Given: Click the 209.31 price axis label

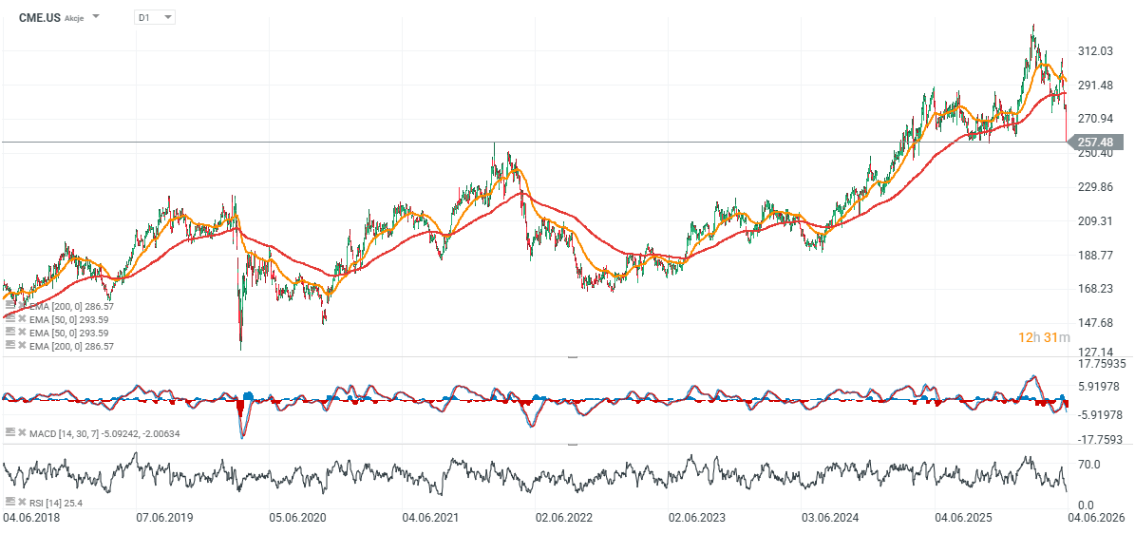Looking at the screenshot, I should tap(1095, 221).
